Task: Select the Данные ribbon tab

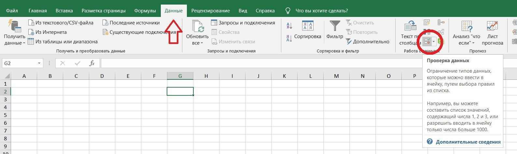Action: point(174,10)
